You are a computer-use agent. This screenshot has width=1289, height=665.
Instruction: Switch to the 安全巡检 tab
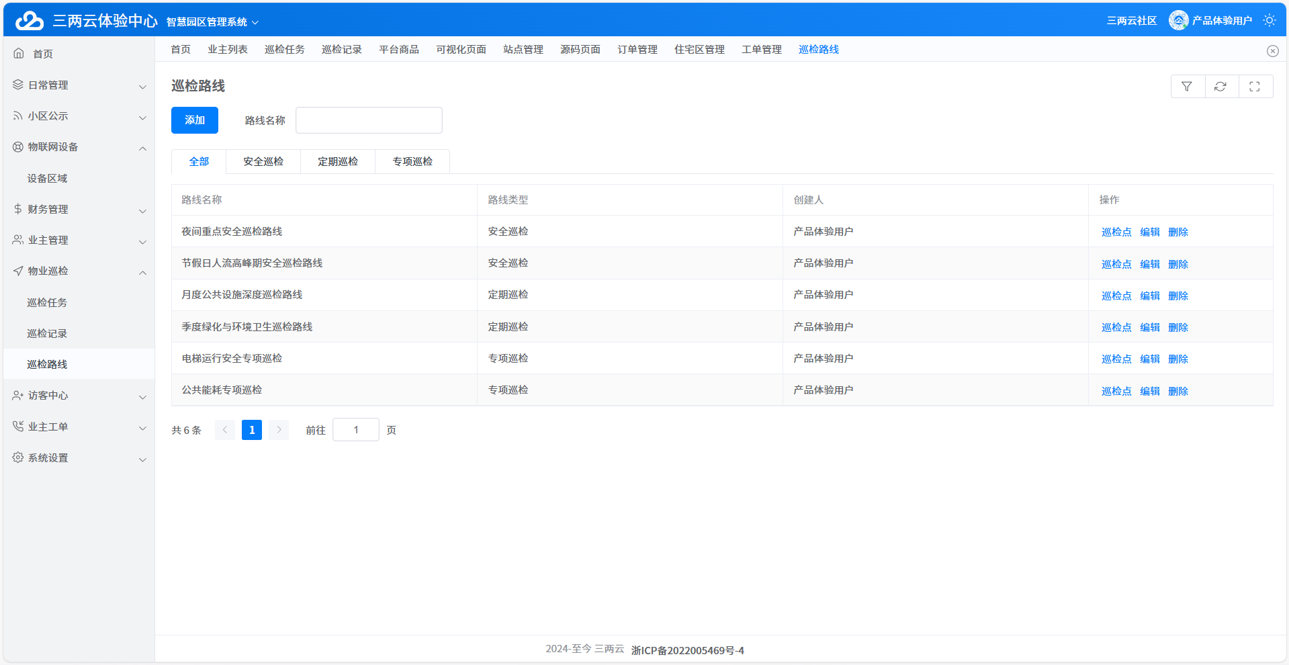point(263,161)
